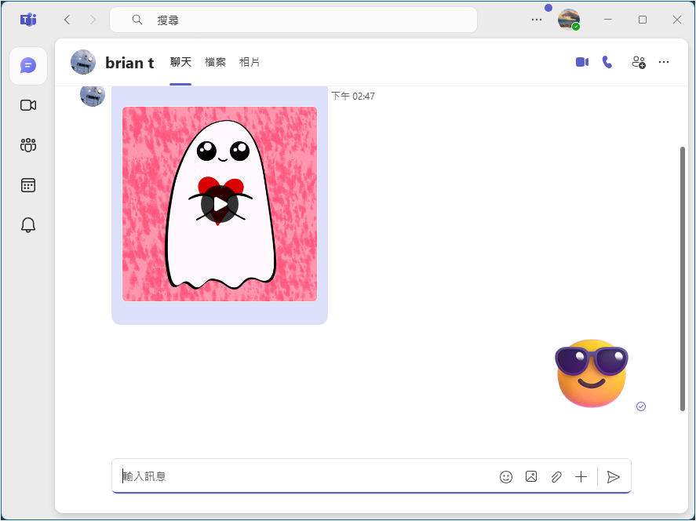Open the Calendar in left sidebar

click(x=28, y=185)
